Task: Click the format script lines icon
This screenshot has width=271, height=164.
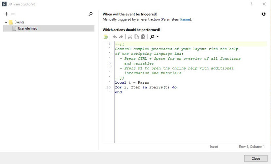Action: coord(106,37)
